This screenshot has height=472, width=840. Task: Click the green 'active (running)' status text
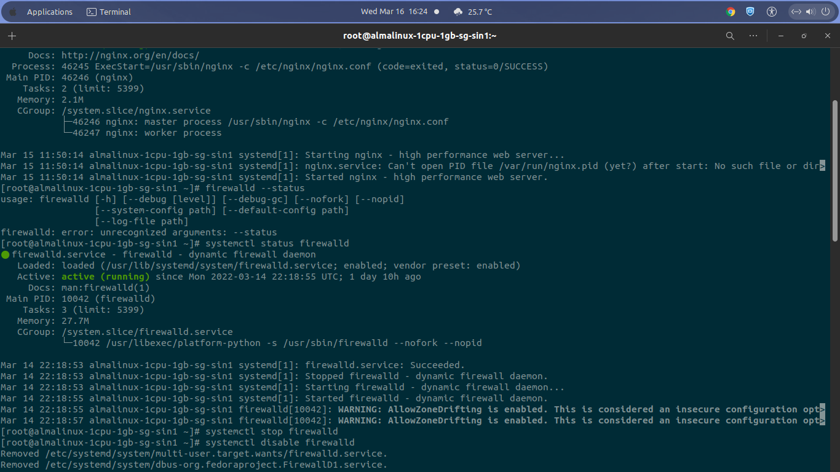106,277
